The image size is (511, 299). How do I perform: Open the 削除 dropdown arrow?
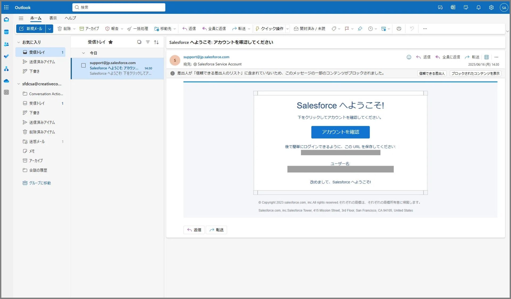click(x=74, y=29)
